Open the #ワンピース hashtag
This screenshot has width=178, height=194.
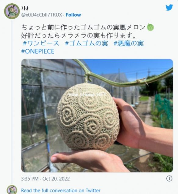point(41,44)
